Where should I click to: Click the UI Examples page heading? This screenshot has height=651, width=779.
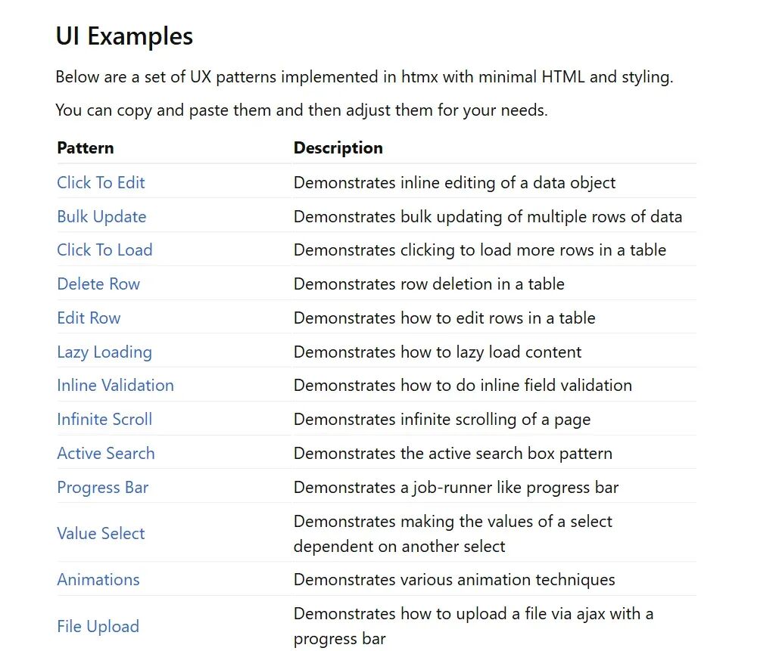click(x=124, y=36)
